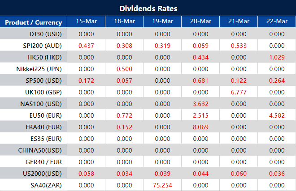Image resolution: width=296 pixels, height=191 pixels.
Task: Select the 0.058 value for US2000
Action: [x=86, y=174]
